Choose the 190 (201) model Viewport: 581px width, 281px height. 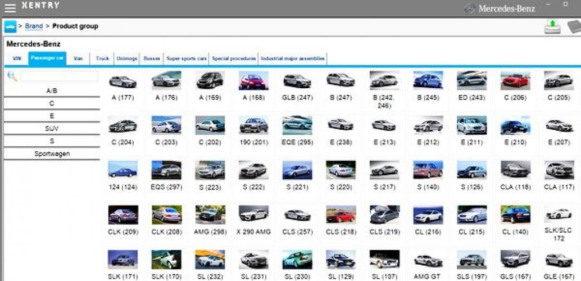253,125
